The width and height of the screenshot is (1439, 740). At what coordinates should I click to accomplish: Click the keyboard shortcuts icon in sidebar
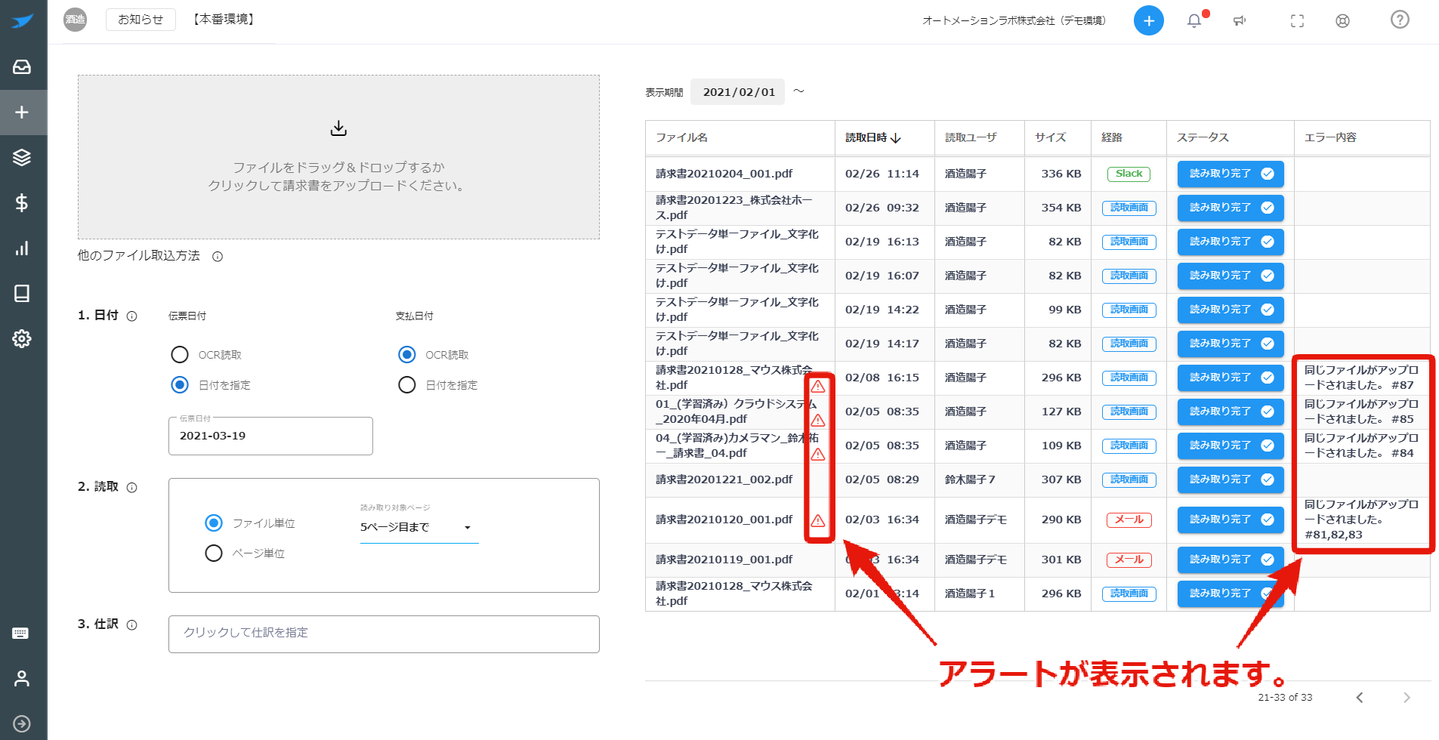pyautogui.click(x=21, y=634)
